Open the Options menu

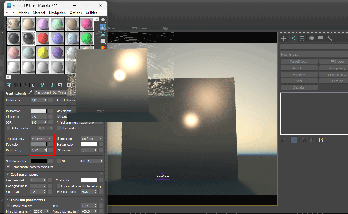(x=76, y=13)
